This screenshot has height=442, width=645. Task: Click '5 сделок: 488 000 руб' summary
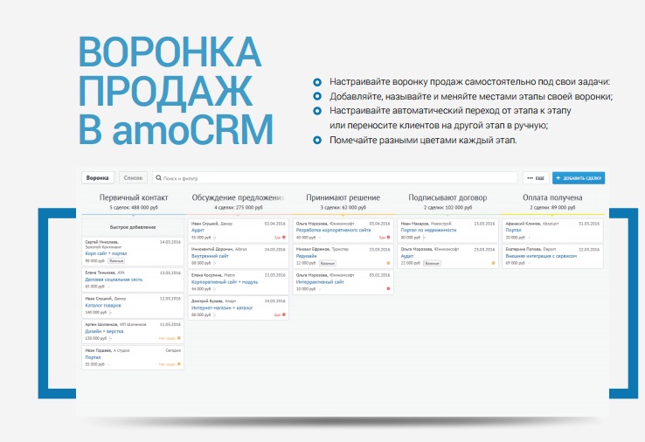[134, 208]
